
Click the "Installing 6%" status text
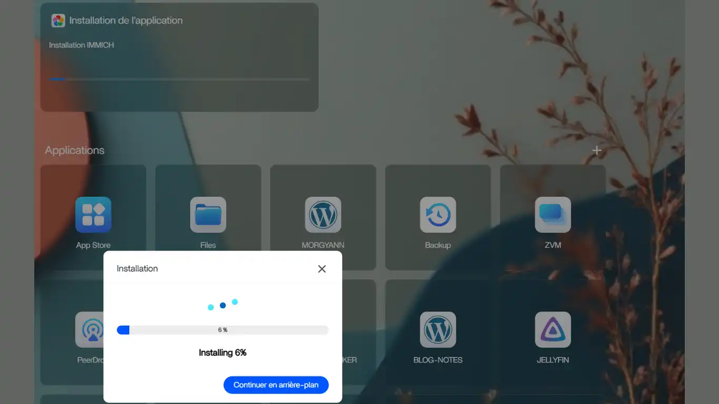pyautogui.click(x=222, y=352)
